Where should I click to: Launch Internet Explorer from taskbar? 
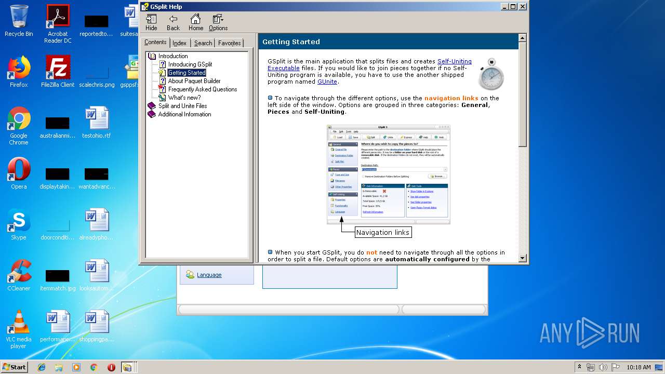coord(42,367)
